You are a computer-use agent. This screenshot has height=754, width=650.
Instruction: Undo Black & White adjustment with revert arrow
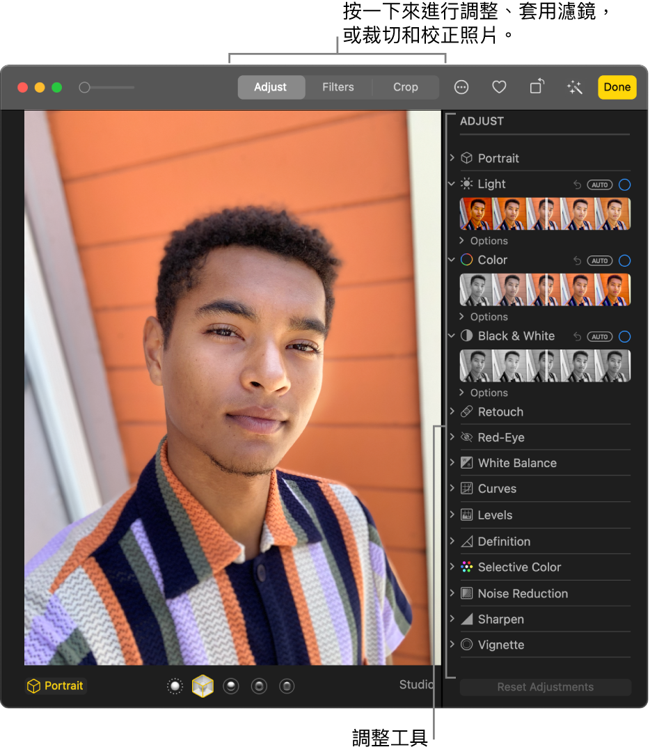pyautogui.click(x=578, y=336)
